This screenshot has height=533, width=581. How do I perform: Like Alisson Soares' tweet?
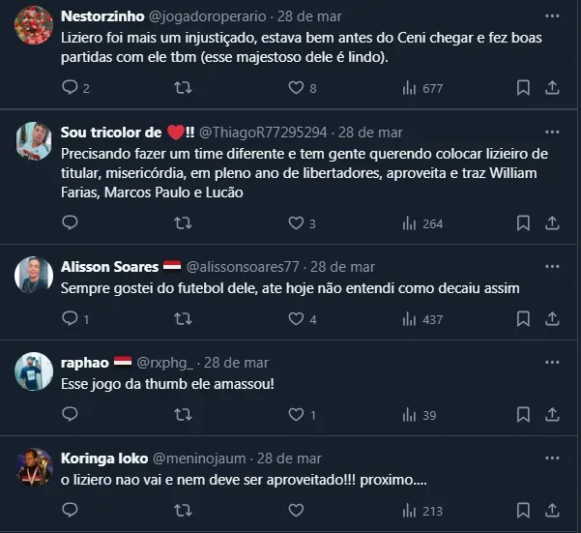tap(296, 318)
